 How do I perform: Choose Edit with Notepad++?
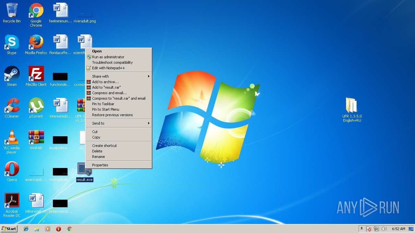click(119, 68)
